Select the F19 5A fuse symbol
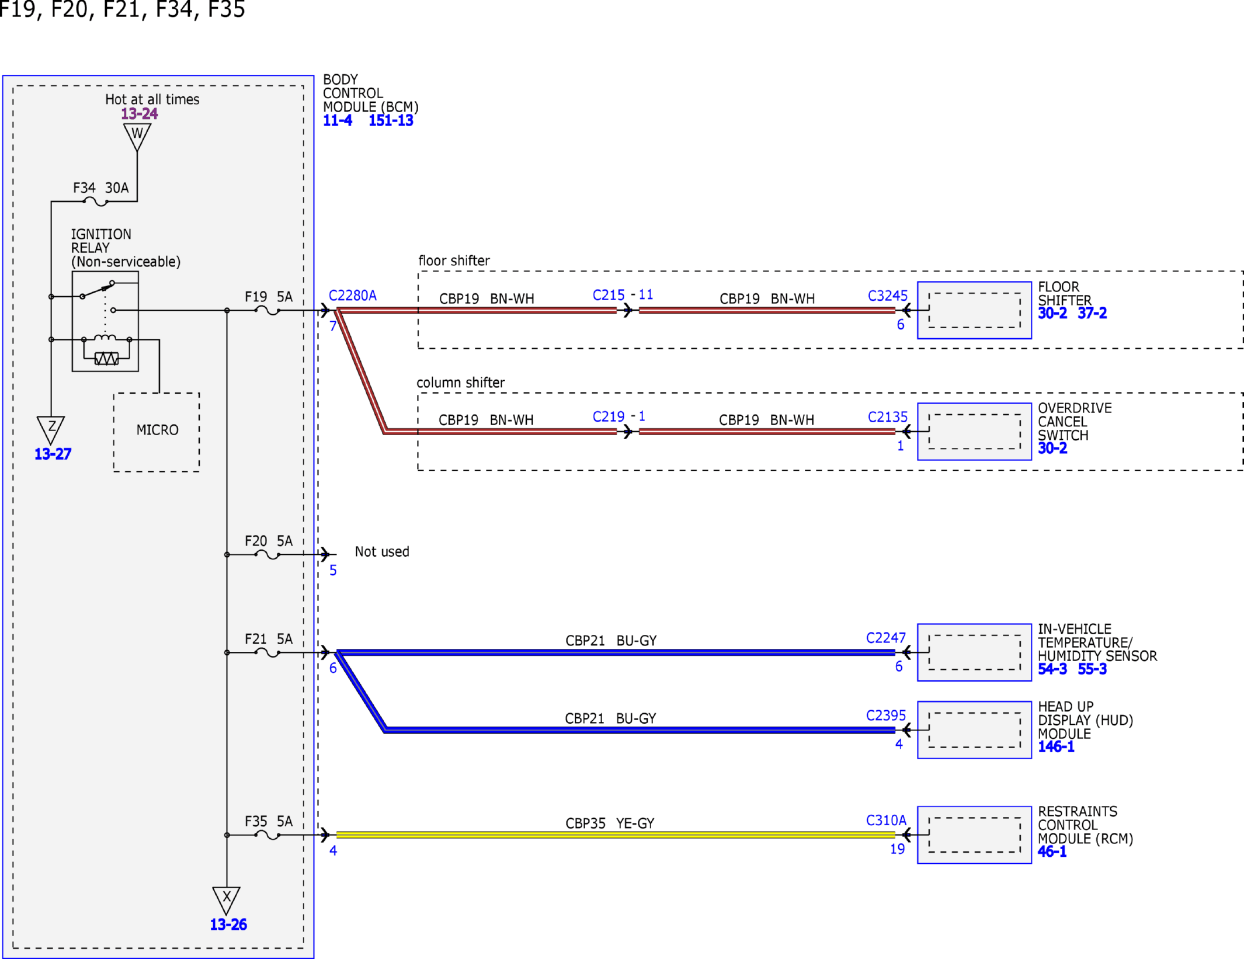Screen dimensions: 1244x959 pos(267,311)
